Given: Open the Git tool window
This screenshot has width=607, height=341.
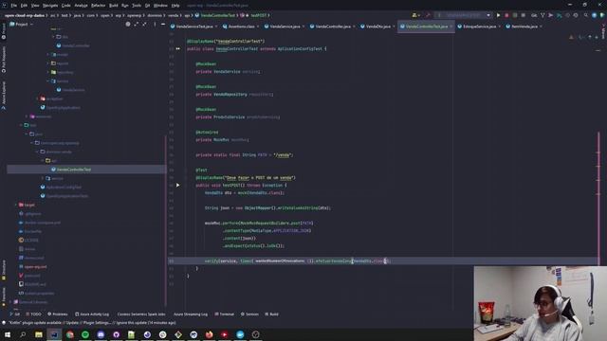Looking at the screenshot, I should pyautogui.click(x=15, y=314).
